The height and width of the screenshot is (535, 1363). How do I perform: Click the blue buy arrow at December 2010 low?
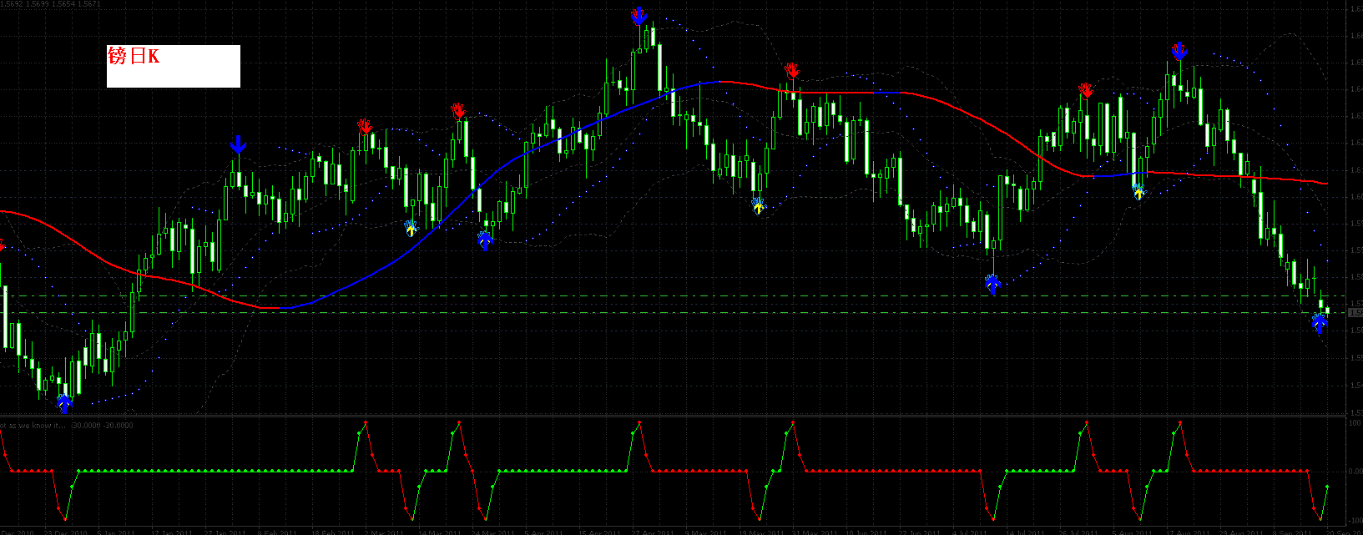pos(64,404)
